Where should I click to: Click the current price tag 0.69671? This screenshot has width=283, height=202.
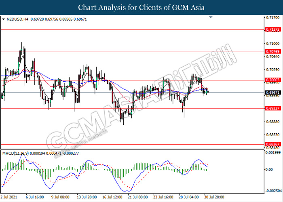[x=271, y=93]
